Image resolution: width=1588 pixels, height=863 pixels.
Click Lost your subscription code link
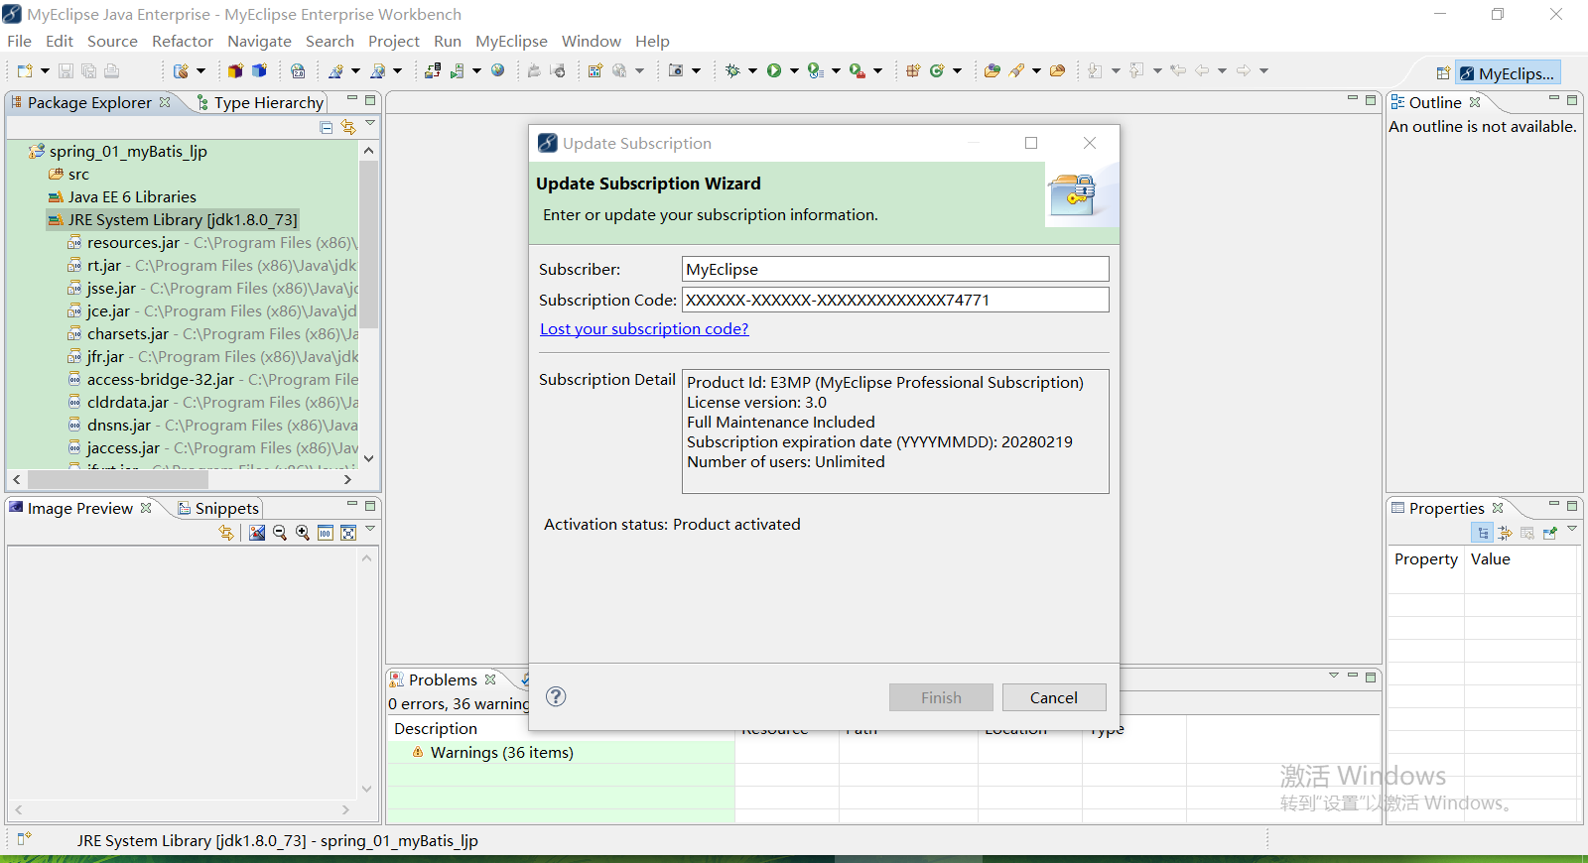tap(644, 328)
